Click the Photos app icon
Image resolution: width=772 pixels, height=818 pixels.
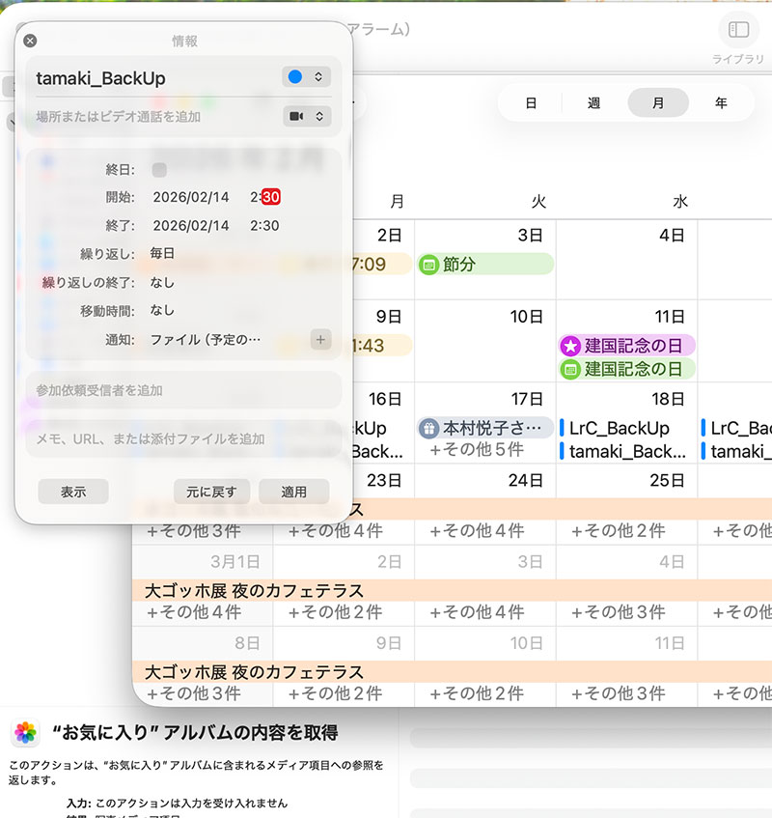(x=26, y=733)
